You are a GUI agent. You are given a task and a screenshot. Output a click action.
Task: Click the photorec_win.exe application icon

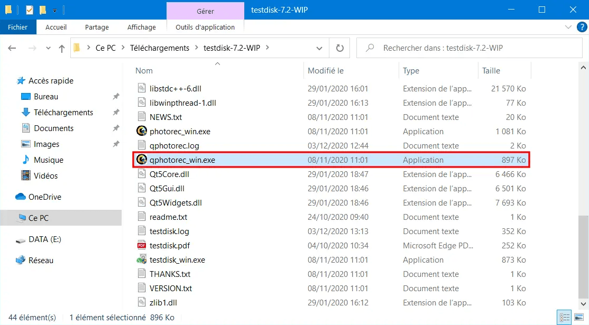(x=141, y=131)
